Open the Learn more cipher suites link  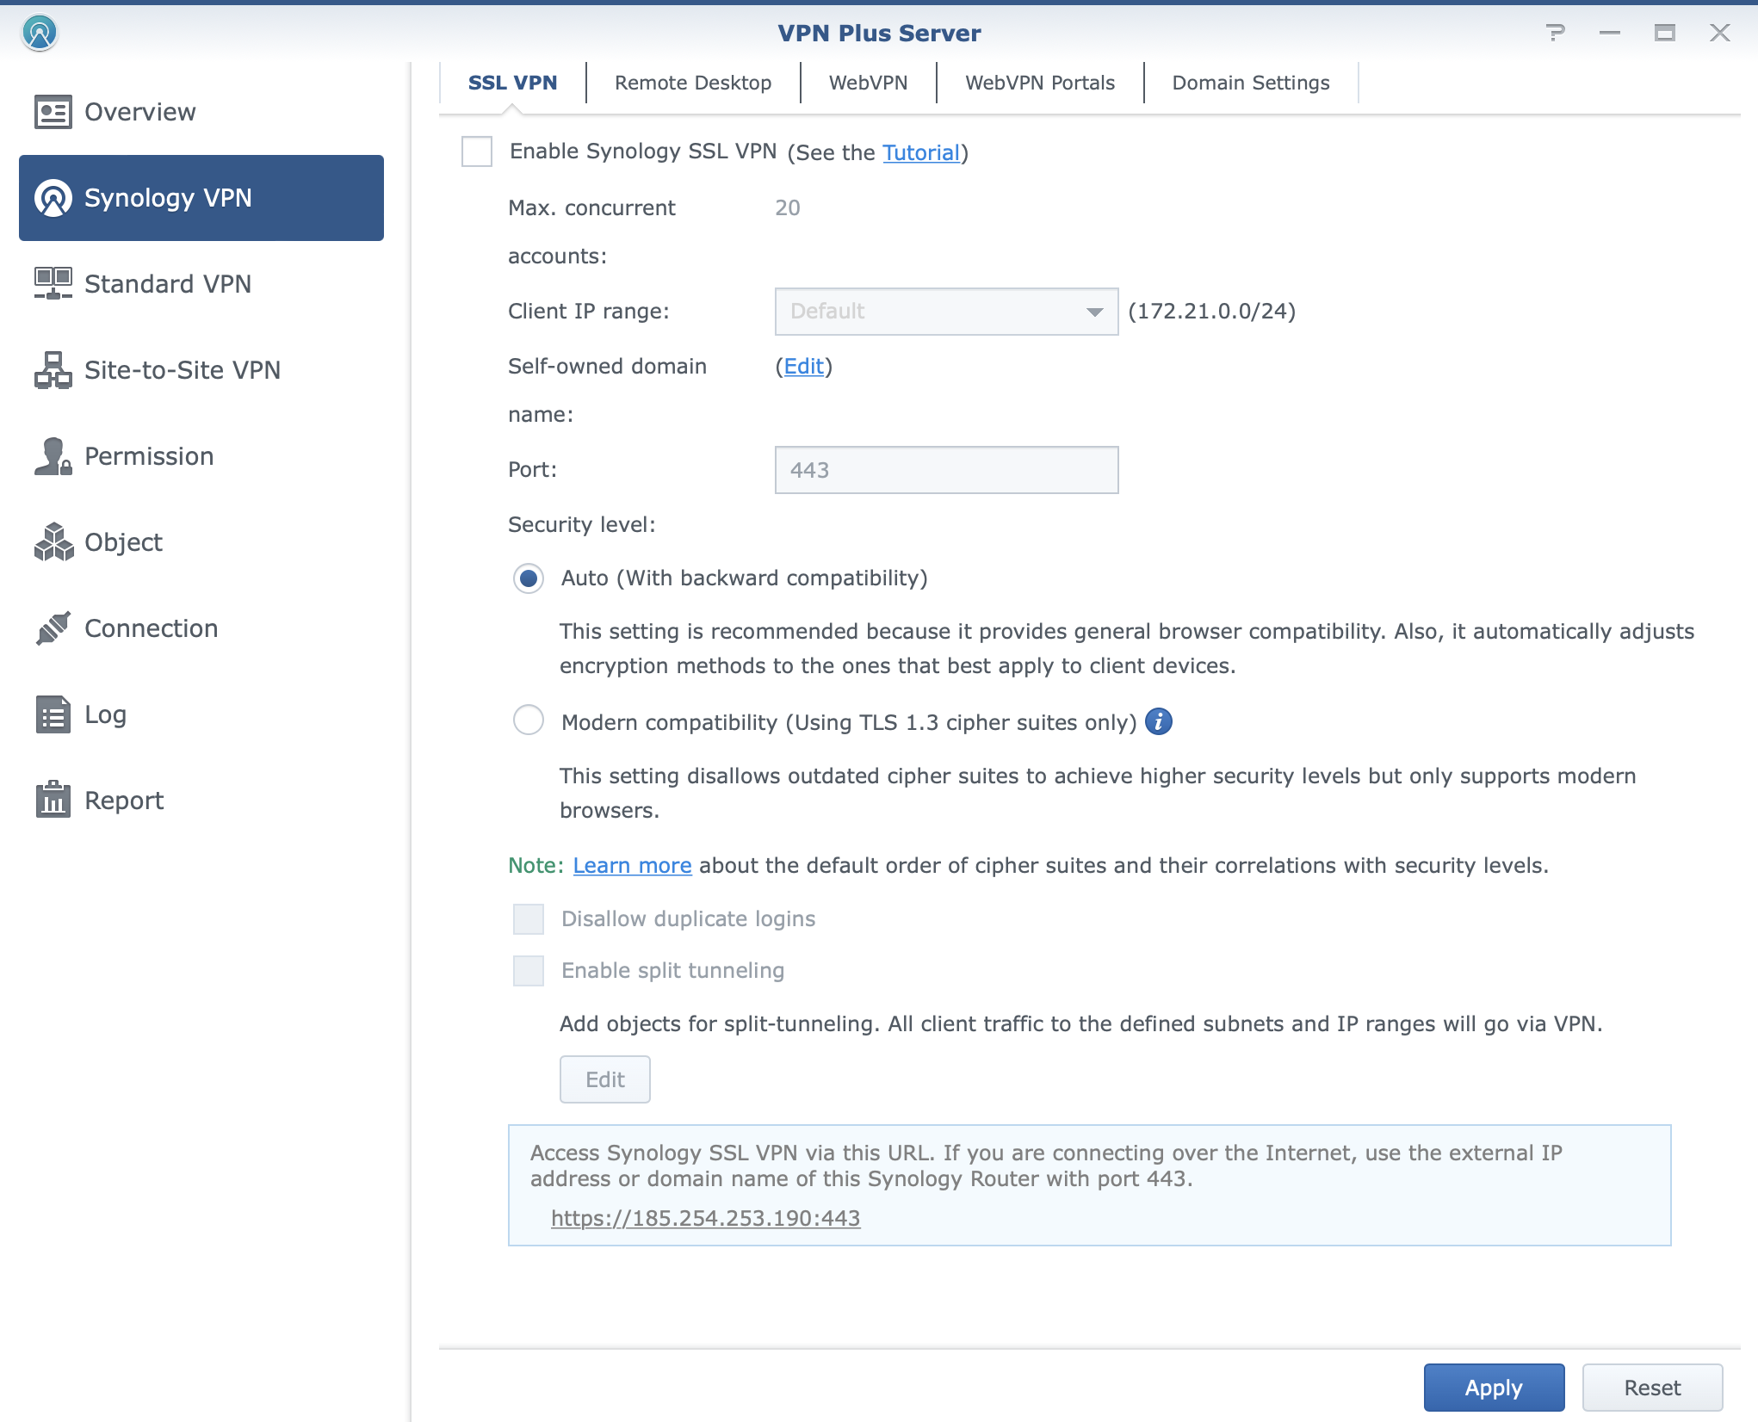[632, 865]
